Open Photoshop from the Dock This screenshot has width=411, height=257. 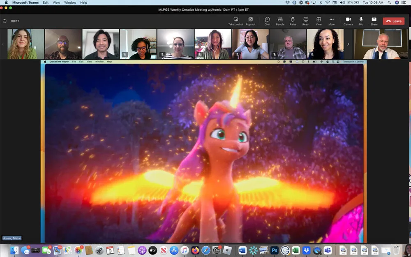(275, 250)
